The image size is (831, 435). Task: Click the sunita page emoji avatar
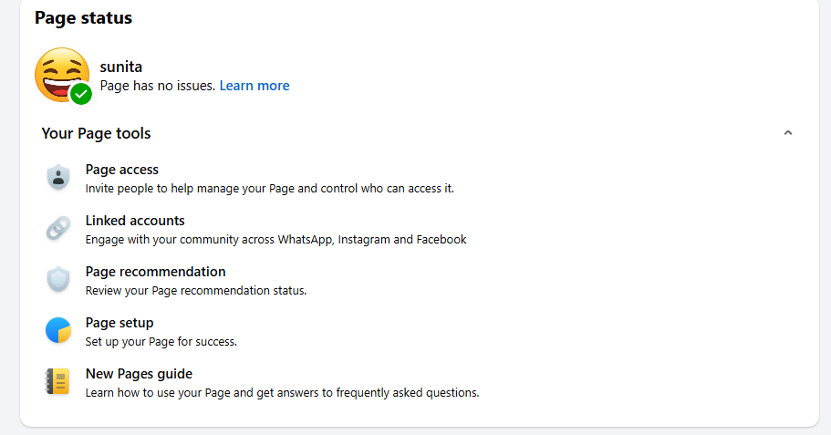pyautogui.click(x=60, y=74)
